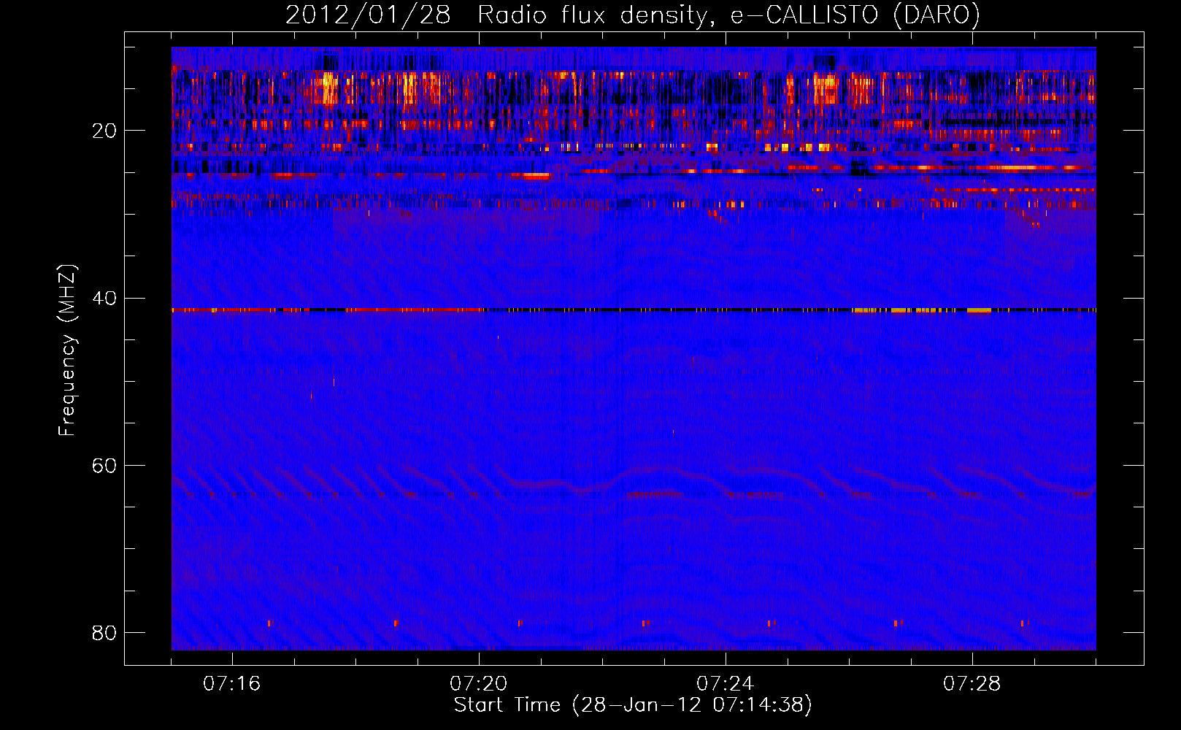Click the 20 MHz frequency tick label
Image resolution: width=1181 pixels, height=730 pixels.
(104, 131)
